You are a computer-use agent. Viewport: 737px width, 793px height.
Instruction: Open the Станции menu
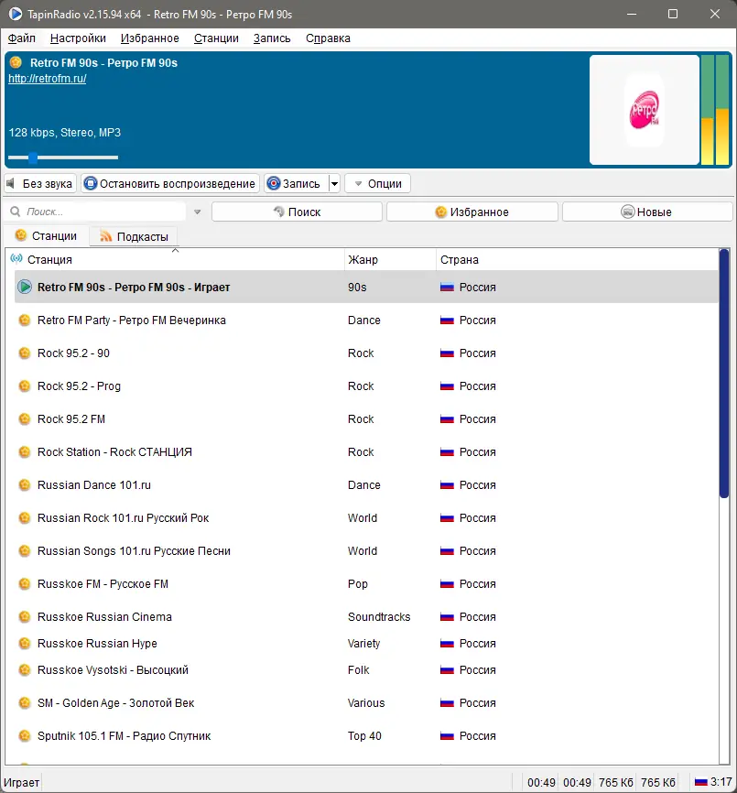[216, 38]
